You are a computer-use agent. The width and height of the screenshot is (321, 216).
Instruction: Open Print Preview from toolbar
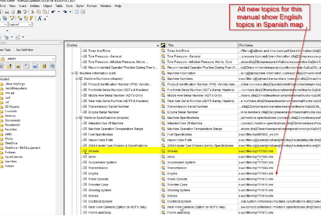point(13,12)
